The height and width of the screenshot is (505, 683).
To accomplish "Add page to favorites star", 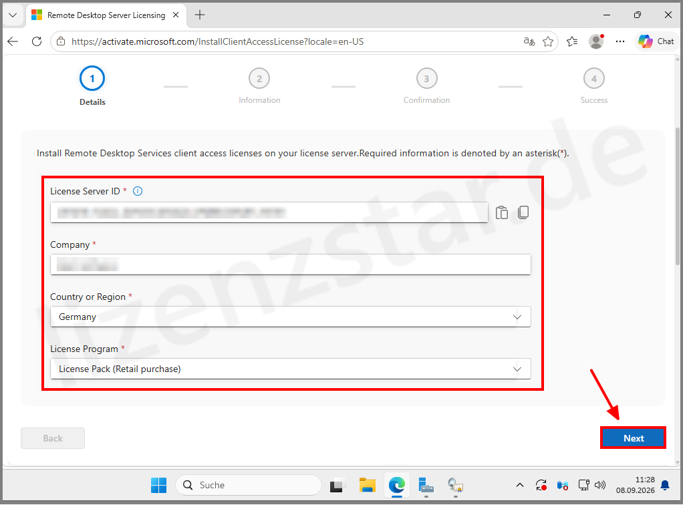I will pos(548,41).
